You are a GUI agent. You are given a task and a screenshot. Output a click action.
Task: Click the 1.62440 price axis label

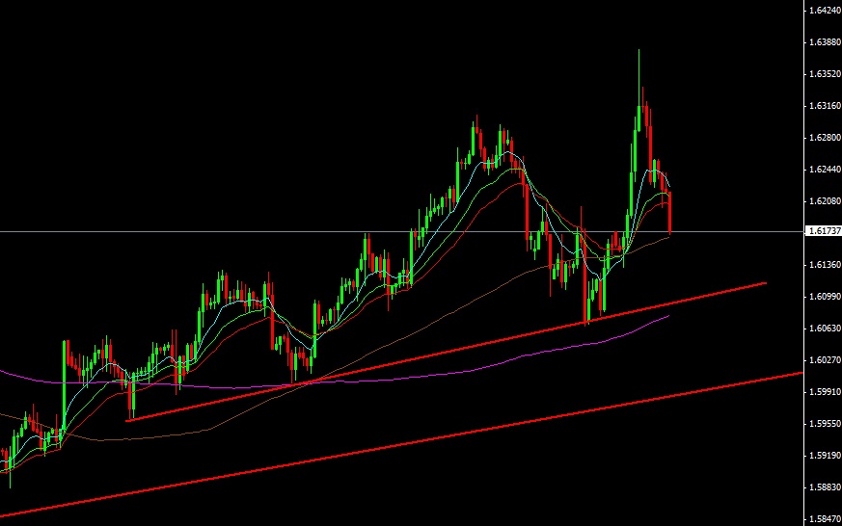pos(825,169)
